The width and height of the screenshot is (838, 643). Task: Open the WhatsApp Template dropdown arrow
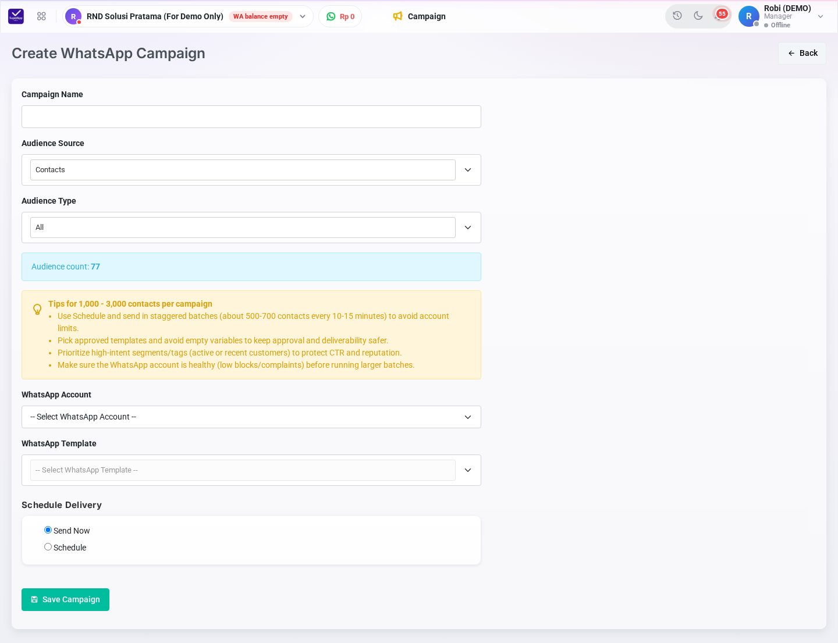click(468, 470)
